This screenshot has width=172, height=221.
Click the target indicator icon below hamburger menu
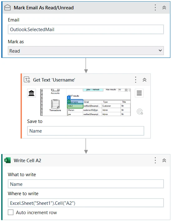(x=140, y=112)
